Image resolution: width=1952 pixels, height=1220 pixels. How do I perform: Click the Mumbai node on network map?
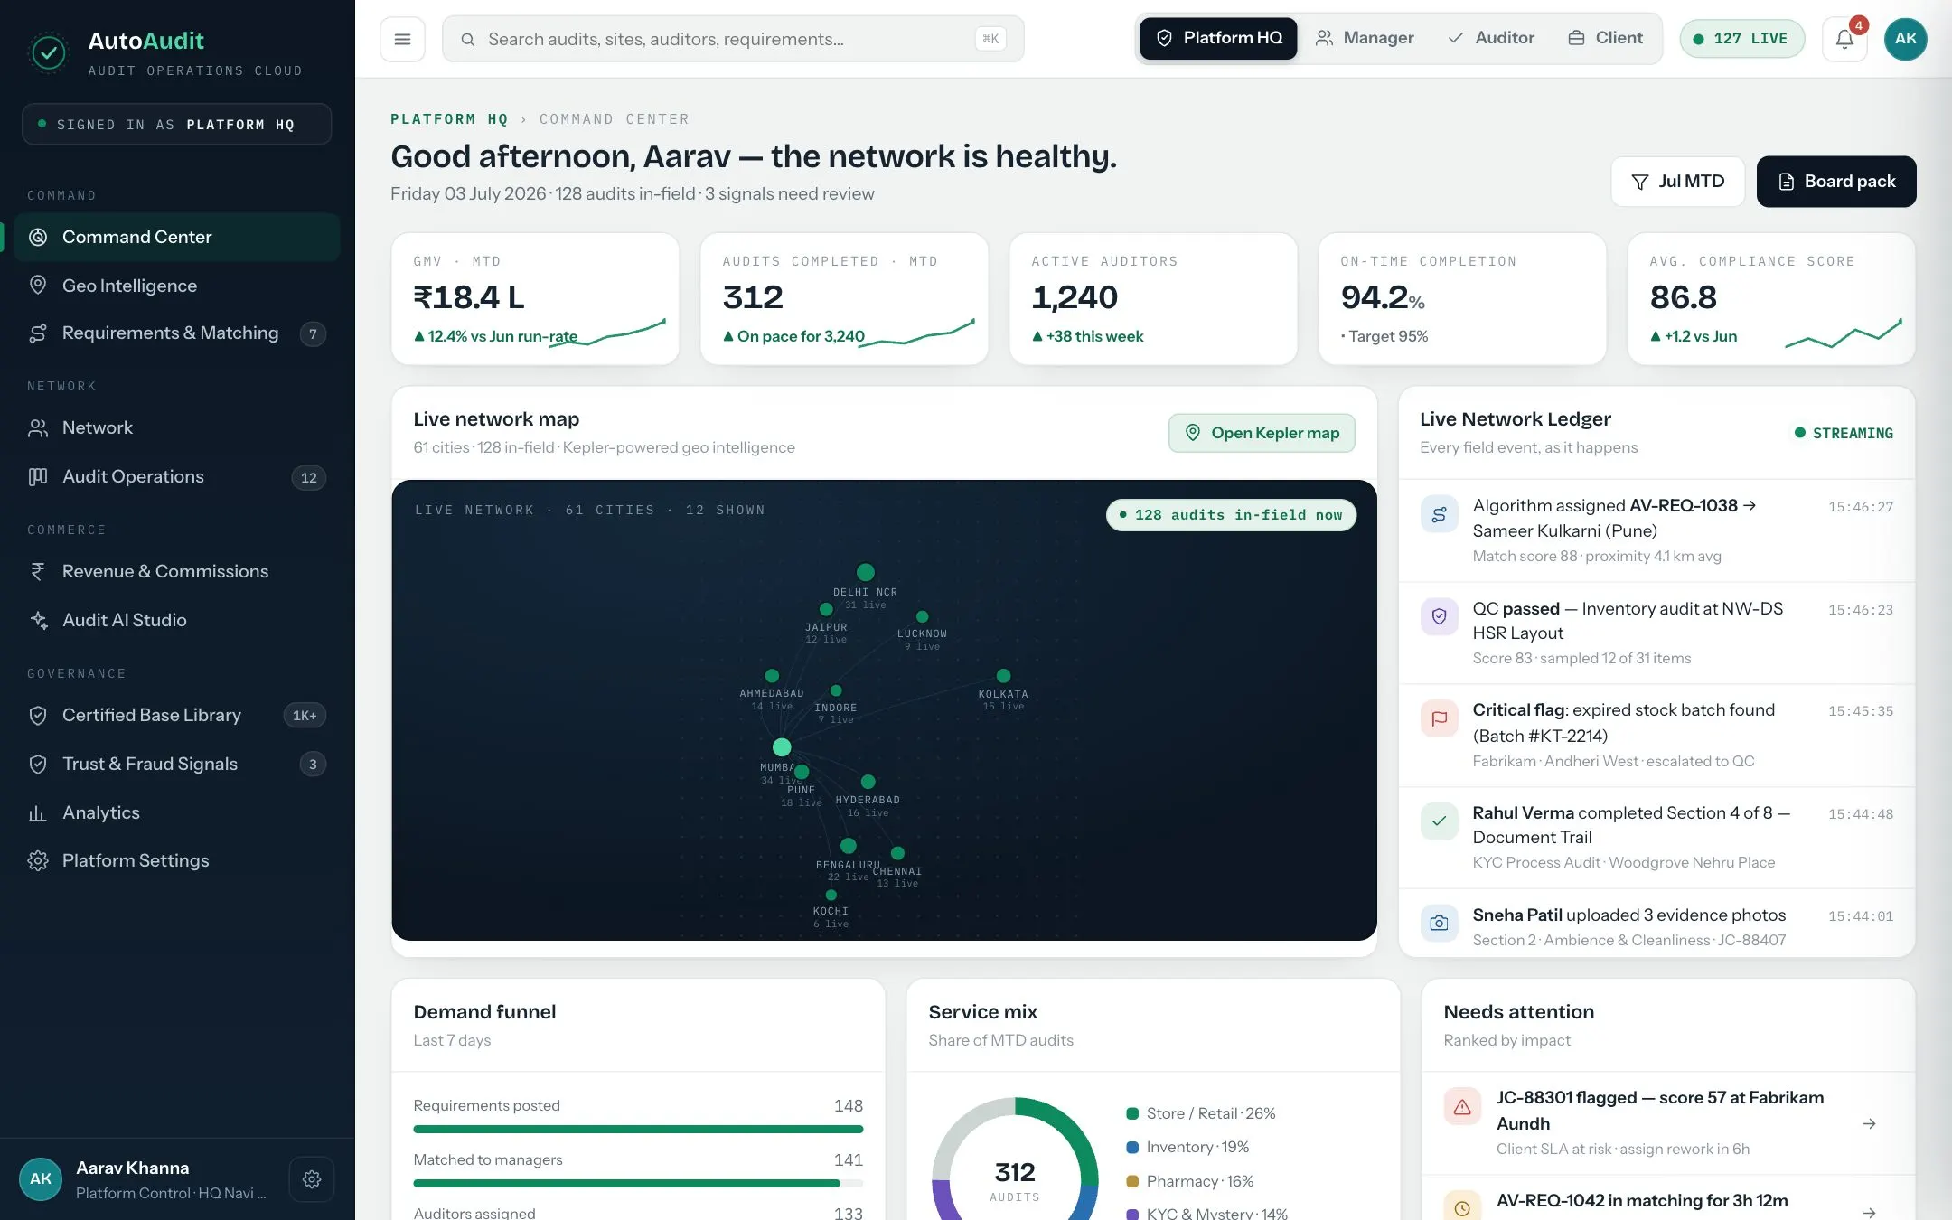click(x=782, y=747)
